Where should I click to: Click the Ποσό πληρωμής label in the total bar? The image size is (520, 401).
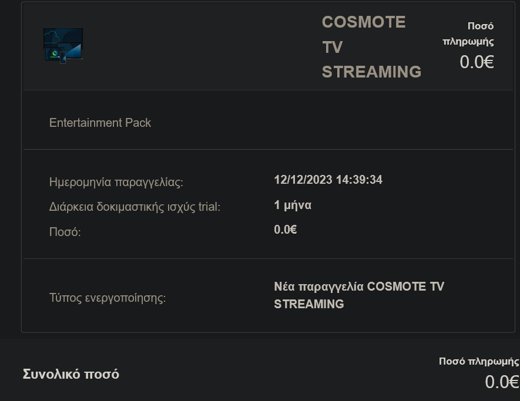pyautogui.click(x=478, y=361)
